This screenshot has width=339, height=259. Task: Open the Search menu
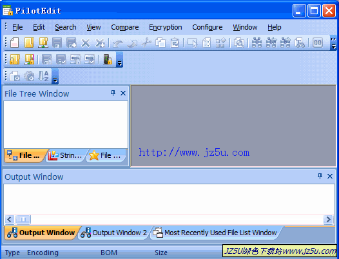66,27
